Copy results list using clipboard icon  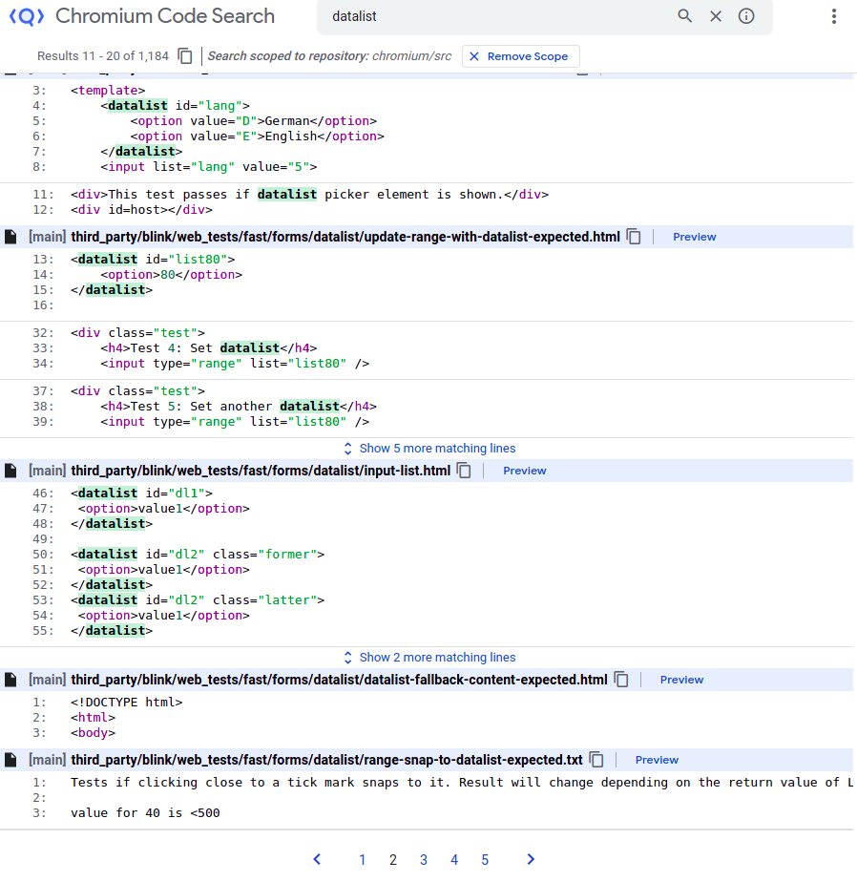186,56
